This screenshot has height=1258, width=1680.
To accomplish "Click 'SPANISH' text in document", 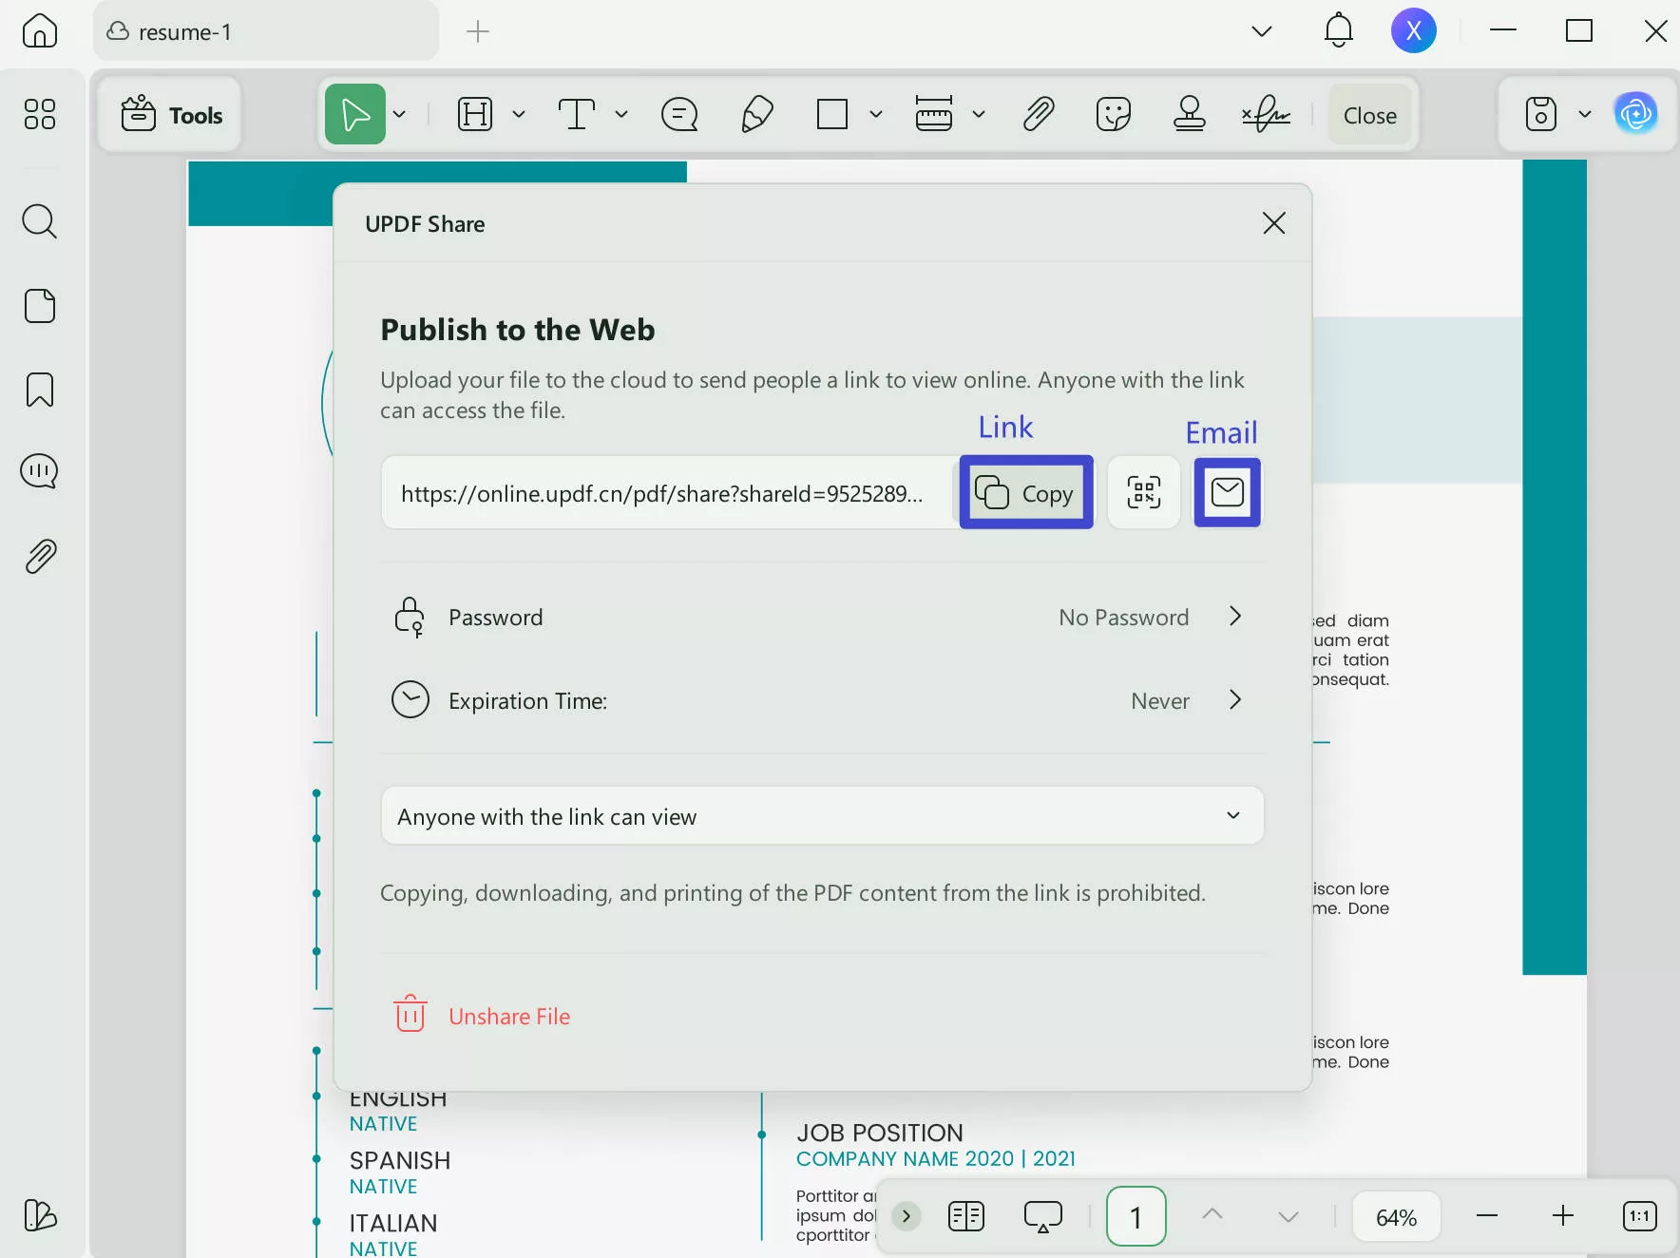I will (x=400, y=1160).
